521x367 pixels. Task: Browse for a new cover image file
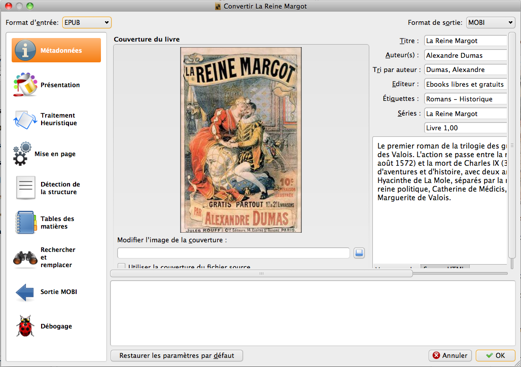pos(359,253)
